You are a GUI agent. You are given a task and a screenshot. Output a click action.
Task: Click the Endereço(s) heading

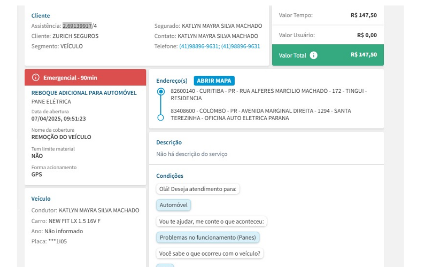tap(172, 80)
